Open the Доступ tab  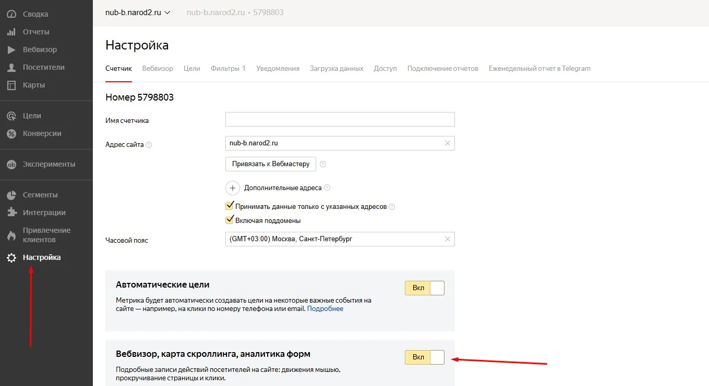(x=385, y=68)
